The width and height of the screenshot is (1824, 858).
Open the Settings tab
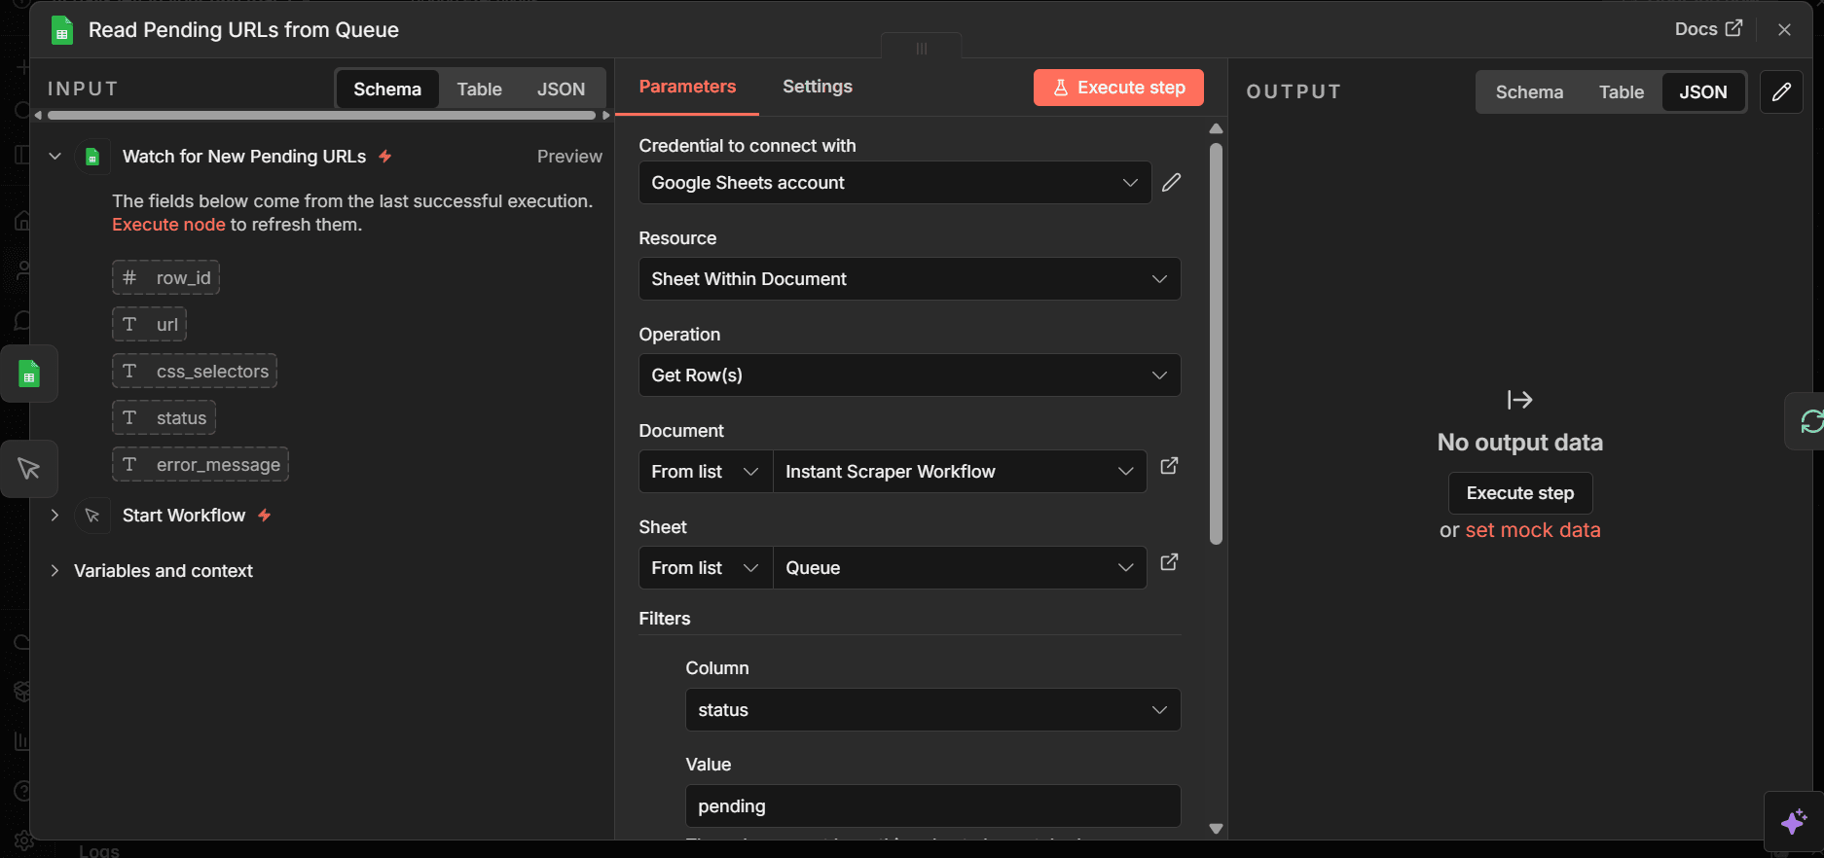pos(818,87)
